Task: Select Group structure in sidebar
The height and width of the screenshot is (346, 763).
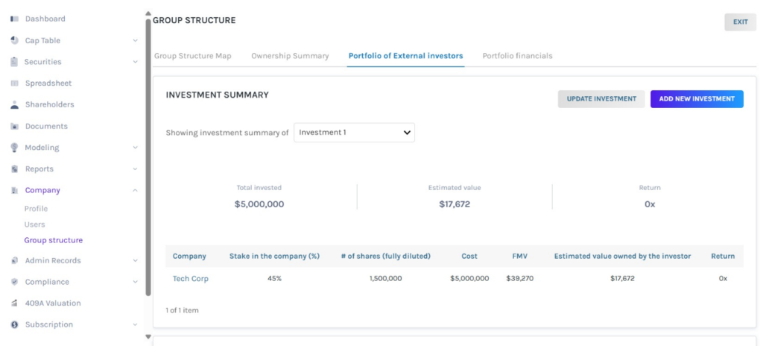Action: 54,240
